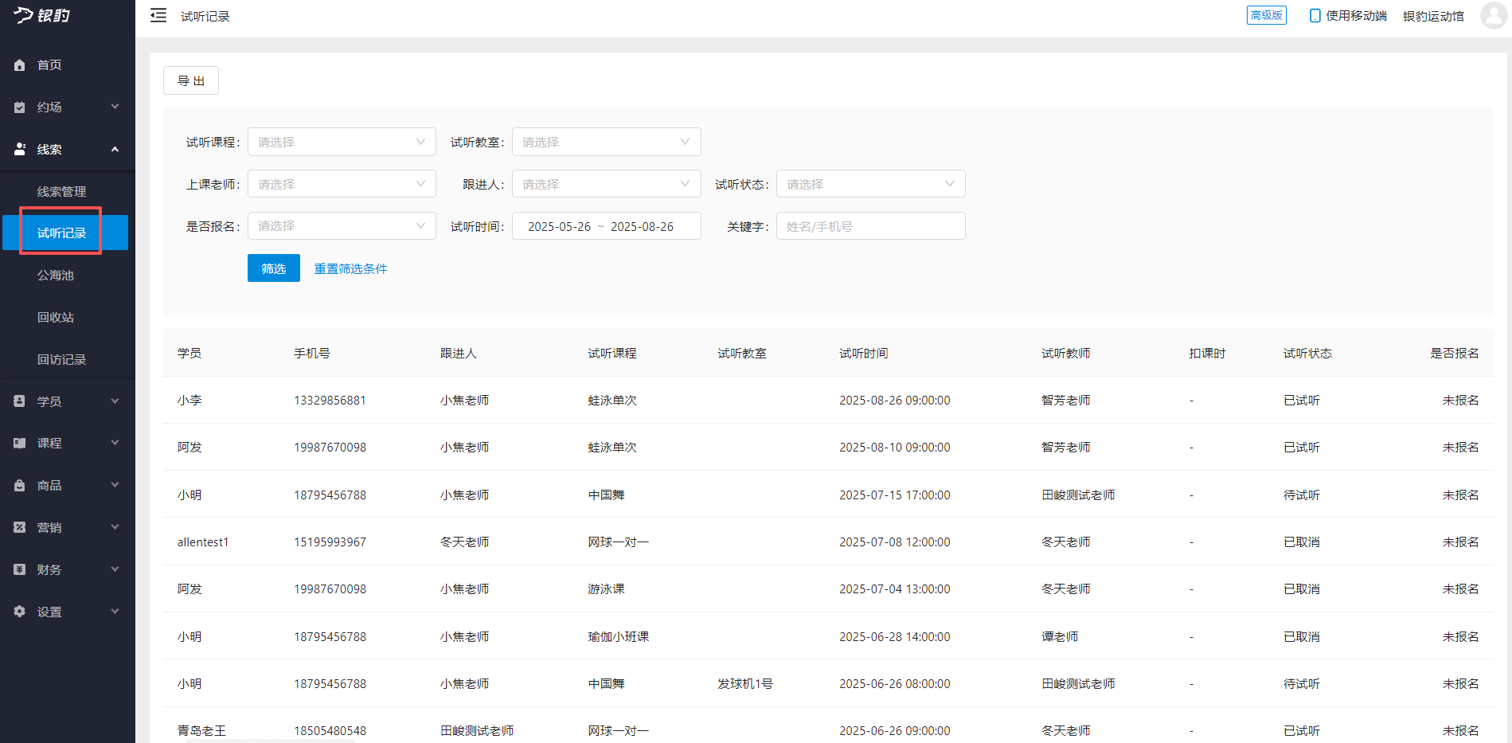Expand the 试听状态 dropdown

click(870, 183)
